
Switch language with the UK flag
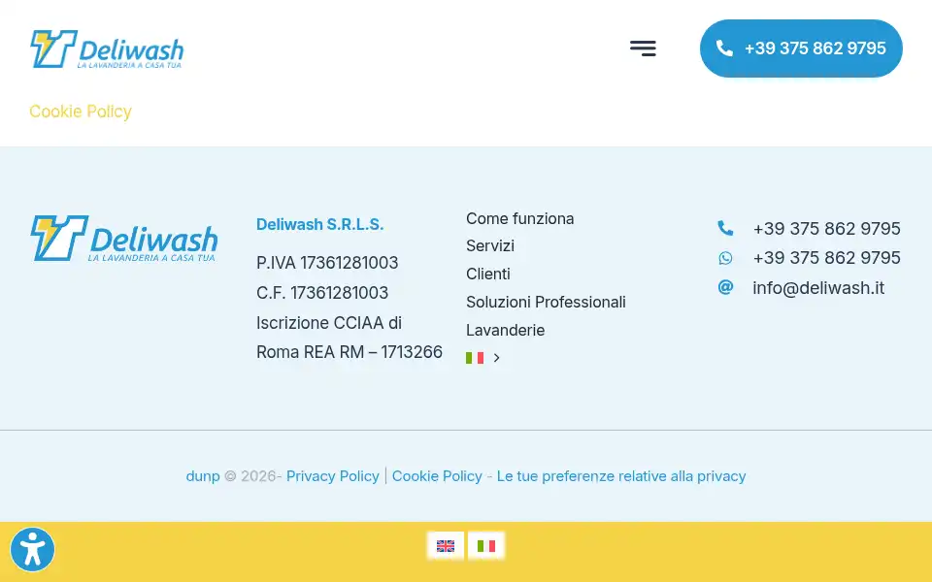pyautogui.click(x=446, y=546)
